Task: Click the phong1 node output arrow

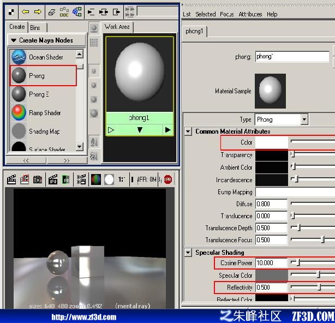Action: (x=167, y=130)
